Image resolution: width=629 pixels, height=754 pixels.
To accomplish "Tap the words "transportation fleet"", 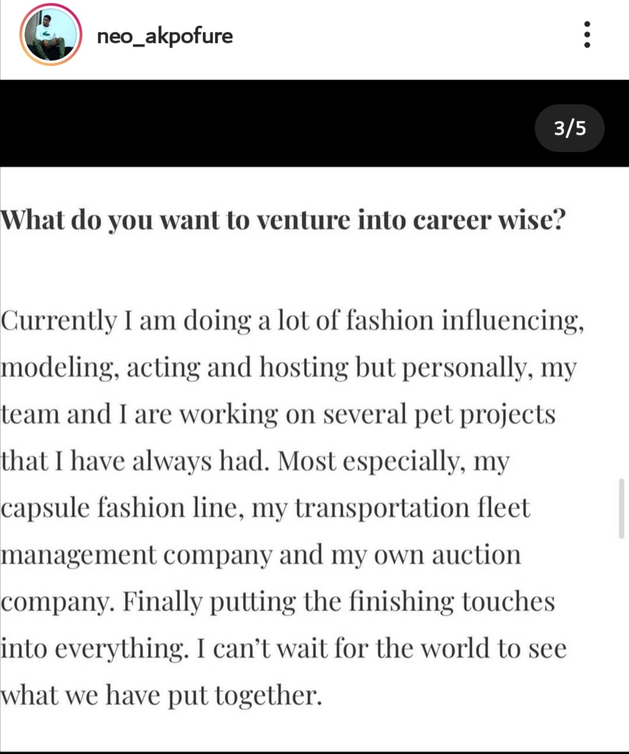I will pos(412,508).
